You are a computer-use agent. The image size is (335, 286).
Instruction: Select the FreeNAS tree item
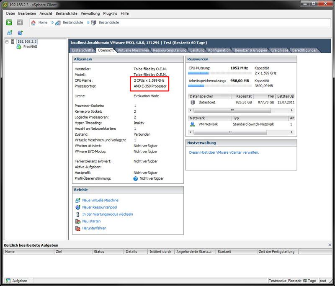pyautogui.click(x=30, y=46)
